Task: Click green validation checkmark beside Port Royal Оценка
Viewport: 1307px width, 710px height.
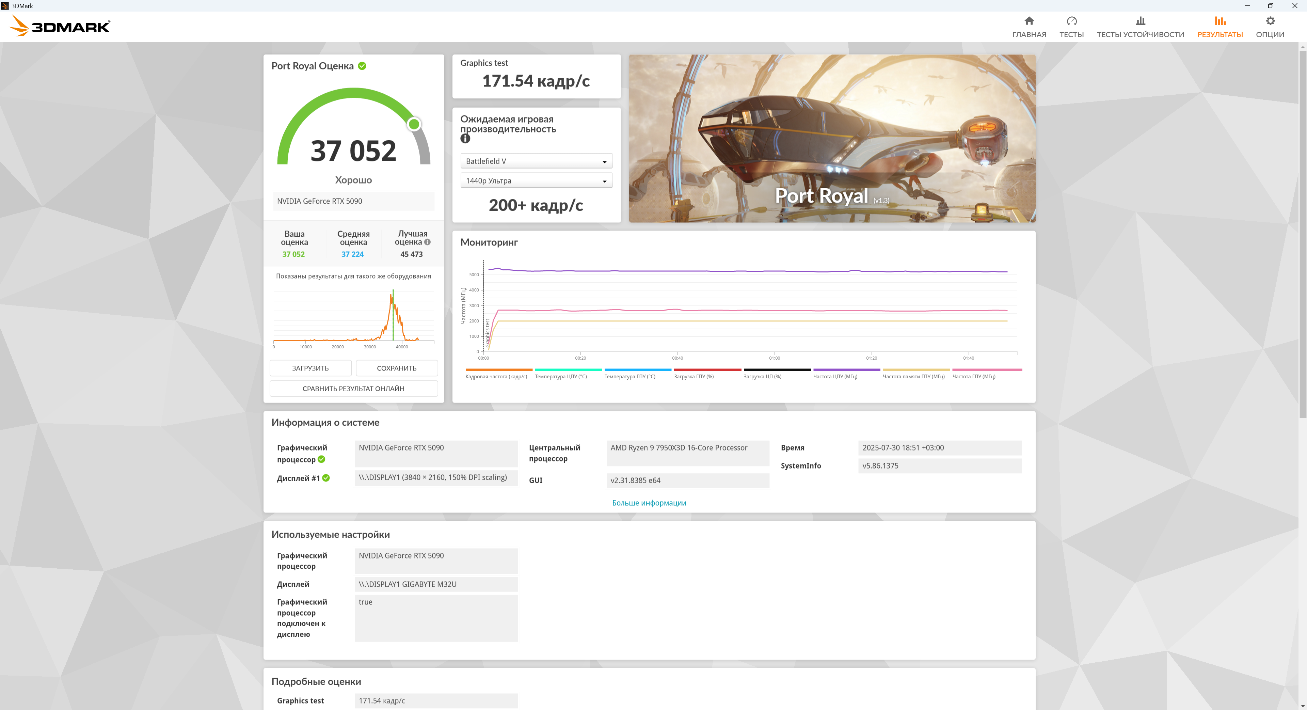Action: coord(362,66)
